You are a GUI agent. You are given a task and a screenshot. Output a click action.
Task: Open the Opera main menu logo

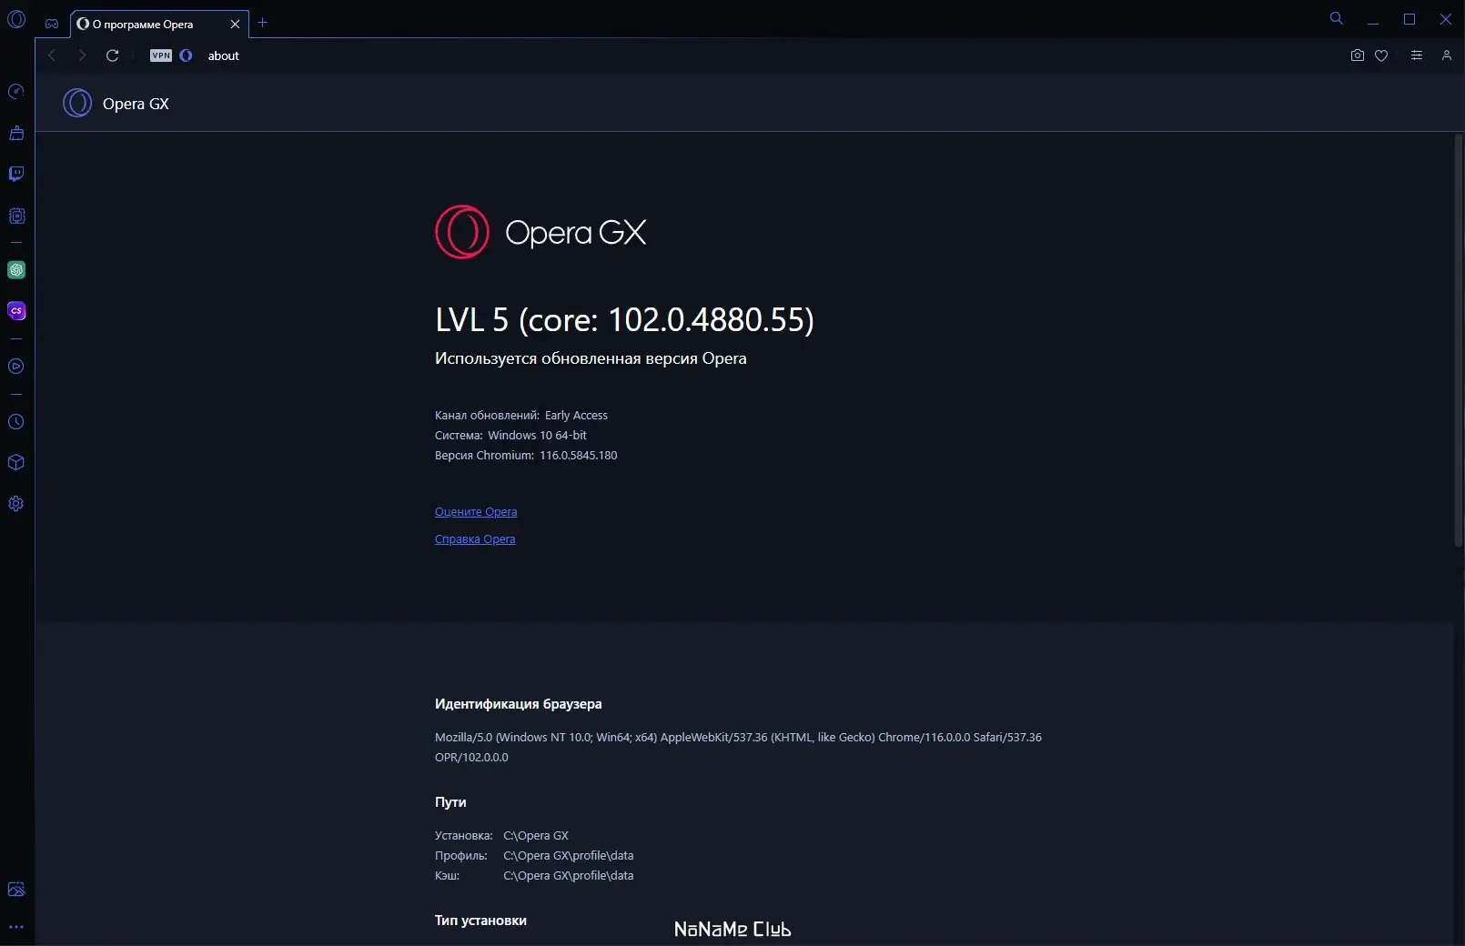click(x=16, y=18)
